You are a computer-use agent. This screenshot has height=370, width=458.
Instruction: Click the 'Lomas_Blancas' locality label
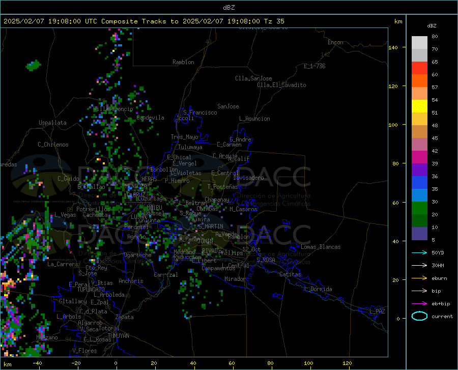click(321, 247)
